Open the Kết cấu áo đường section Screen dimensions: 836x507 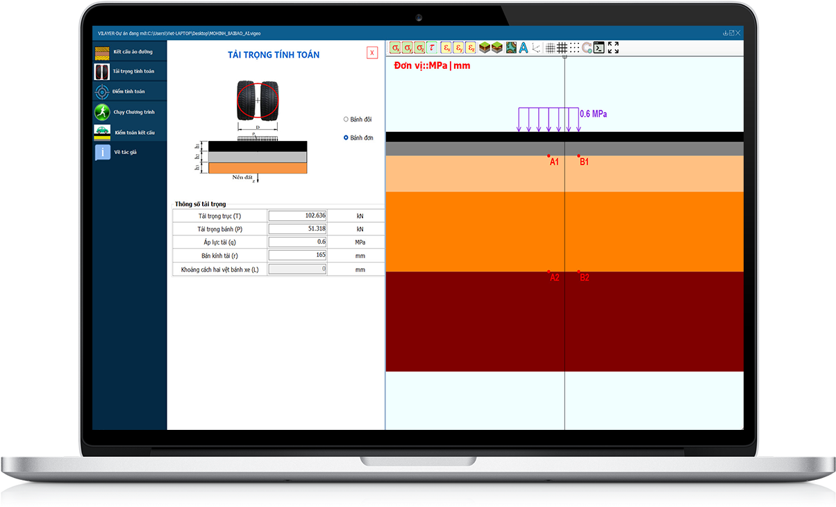[130, 51]
